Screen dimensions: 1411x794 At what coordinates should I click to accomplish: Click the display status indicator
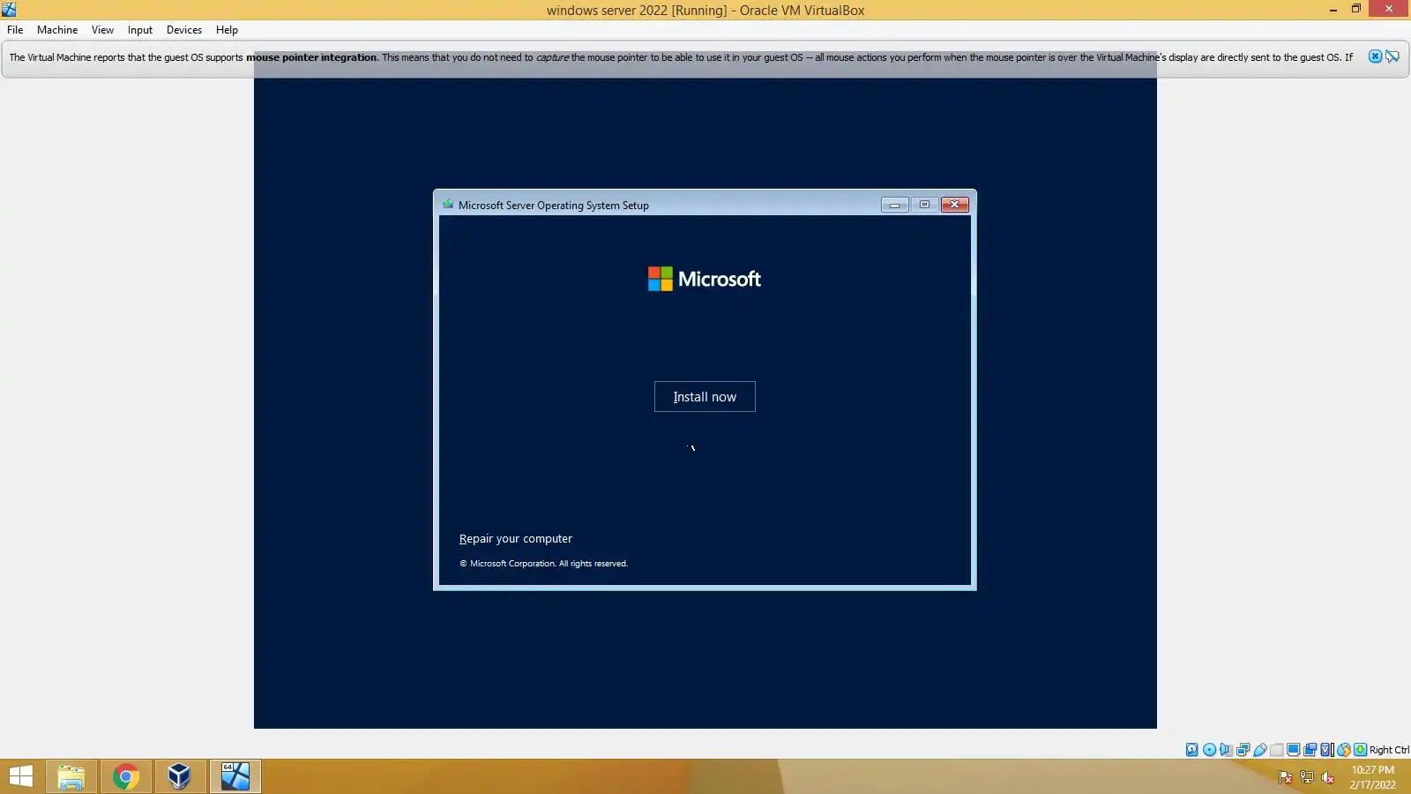click(x=1293, y=750)
